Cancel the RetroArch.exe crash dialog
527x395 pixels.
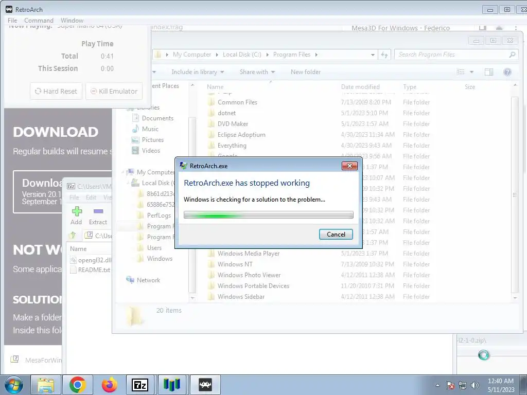pos(336,234)
